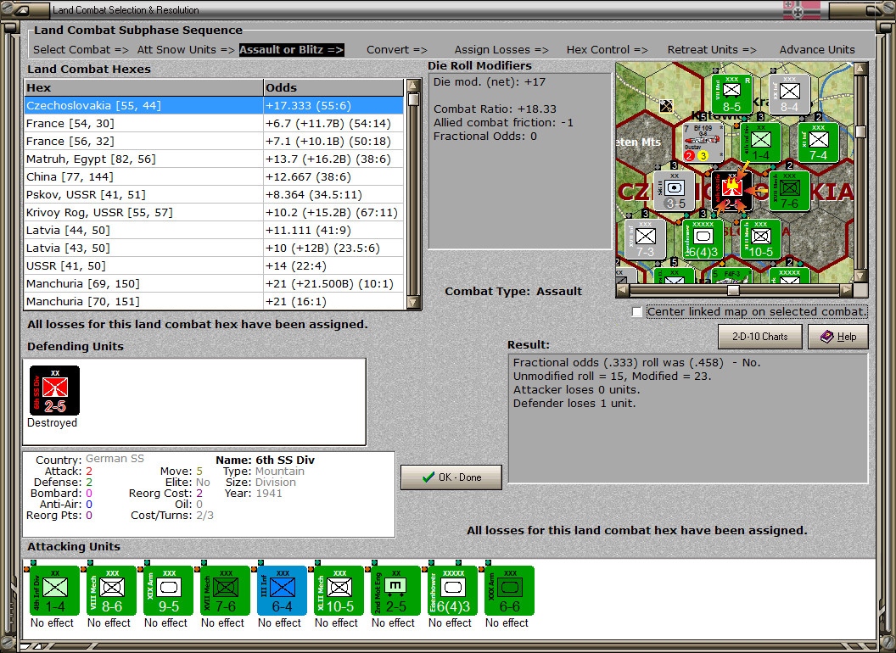Viewport: 896px width, 653px height.
Task: Click map vertical scrollbar down arrow
Action: click(860, 276)
